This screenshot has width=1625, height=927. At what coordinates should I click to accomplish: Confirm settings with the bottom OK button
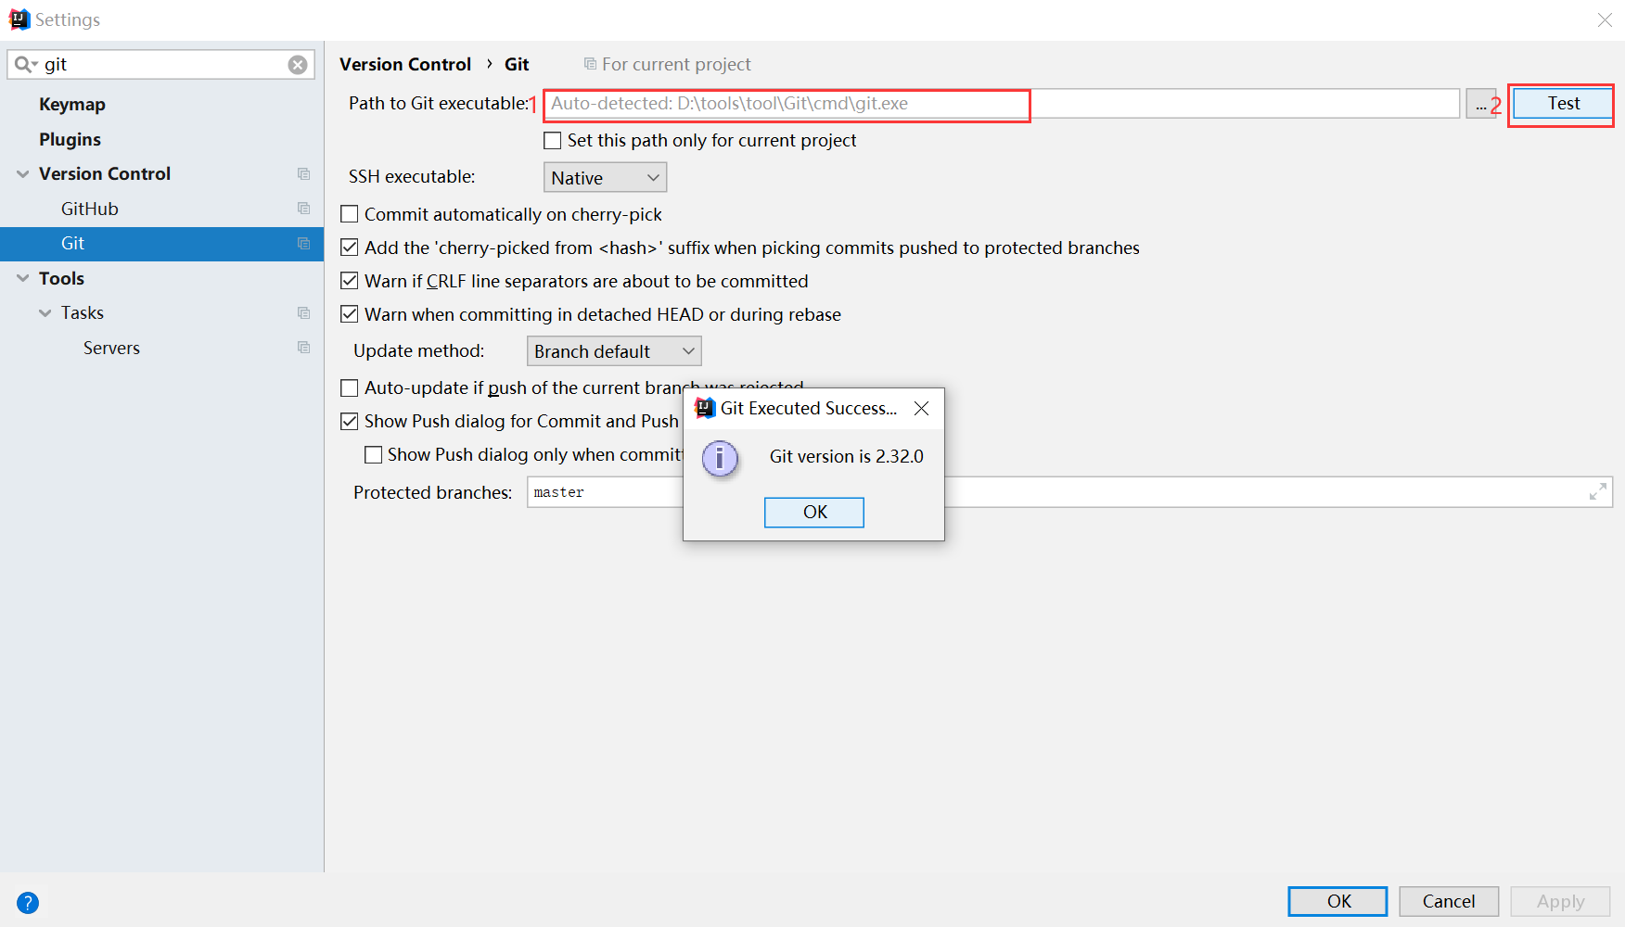[1338, 901]
